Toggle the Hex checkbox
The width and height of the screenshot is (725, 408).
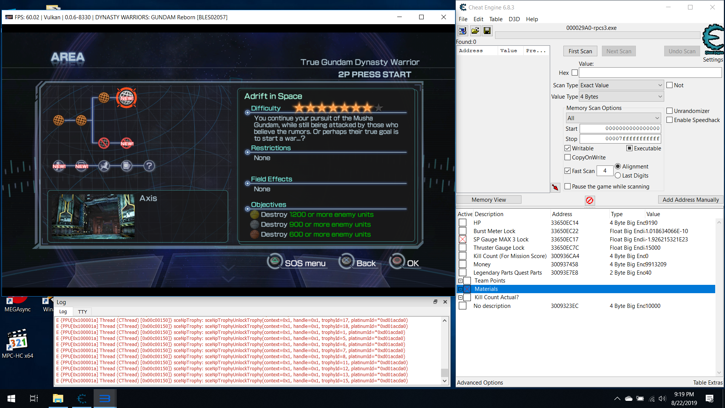pyautogui.click(x=575, y=73)
